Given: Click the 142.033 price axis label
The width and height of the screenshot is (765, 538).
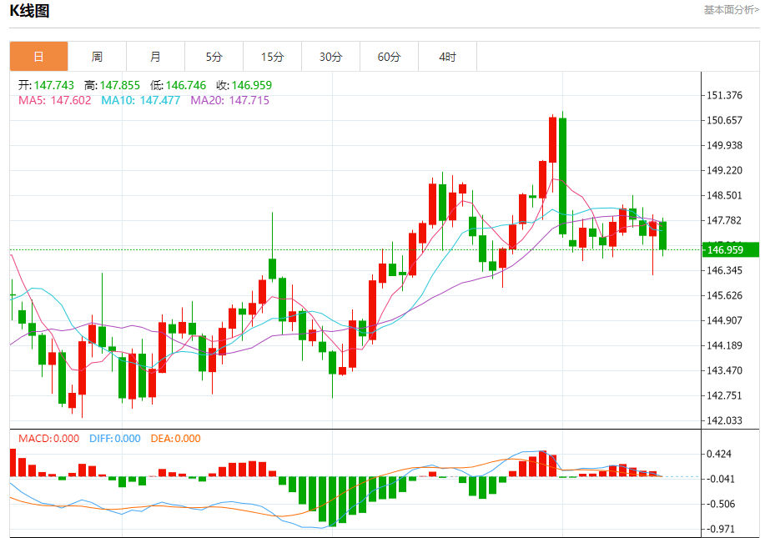Looking at the screenshot, I should (724, 420).
